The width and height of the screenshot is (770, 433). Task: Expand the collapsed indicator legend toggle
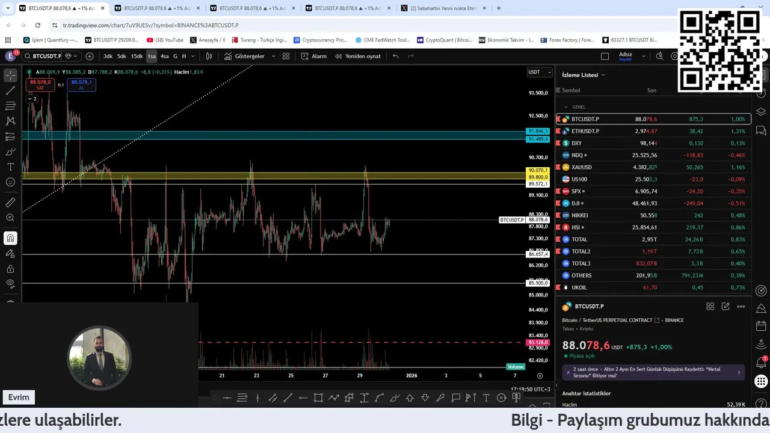(x=32, y=99)
